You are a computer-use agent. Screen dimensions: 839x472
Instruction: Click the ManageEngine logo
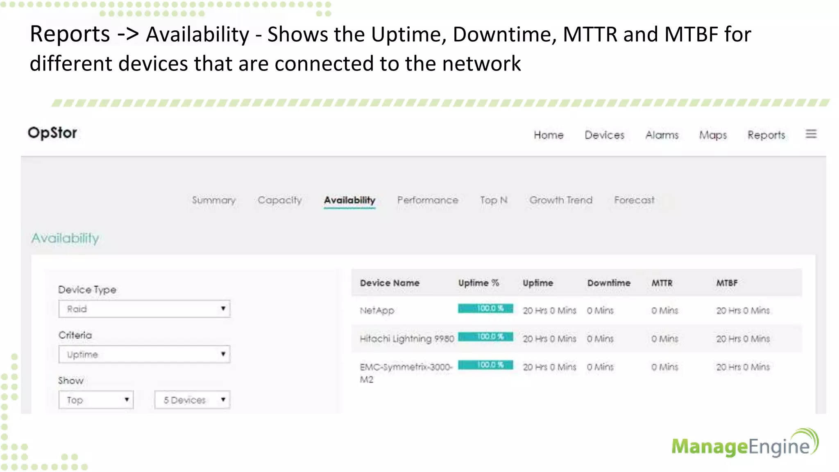click(x=745, y=443)
